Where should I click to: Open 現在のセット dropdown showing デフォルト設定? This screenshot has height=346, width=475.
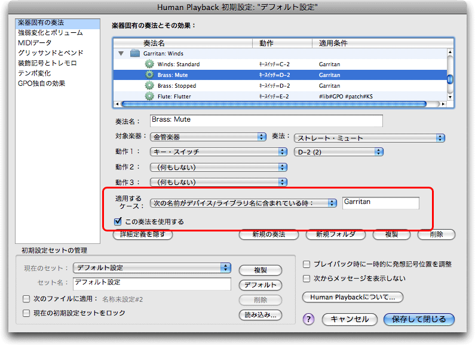point(152,267)
